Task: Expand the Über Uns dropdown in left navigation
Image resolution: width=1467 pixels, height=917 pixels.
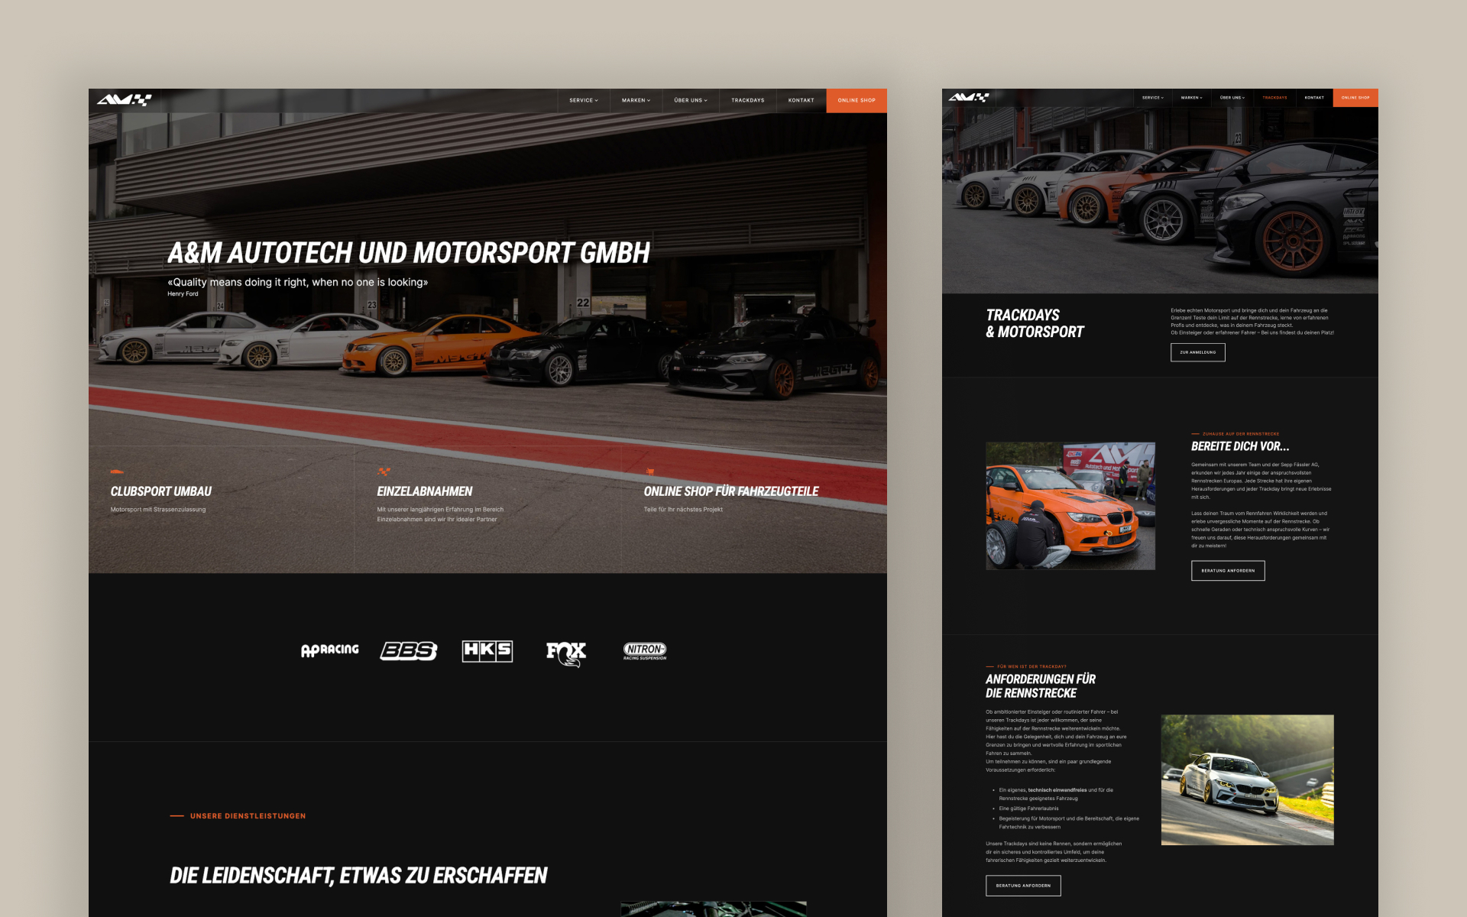Action: (x=691, y=101)
